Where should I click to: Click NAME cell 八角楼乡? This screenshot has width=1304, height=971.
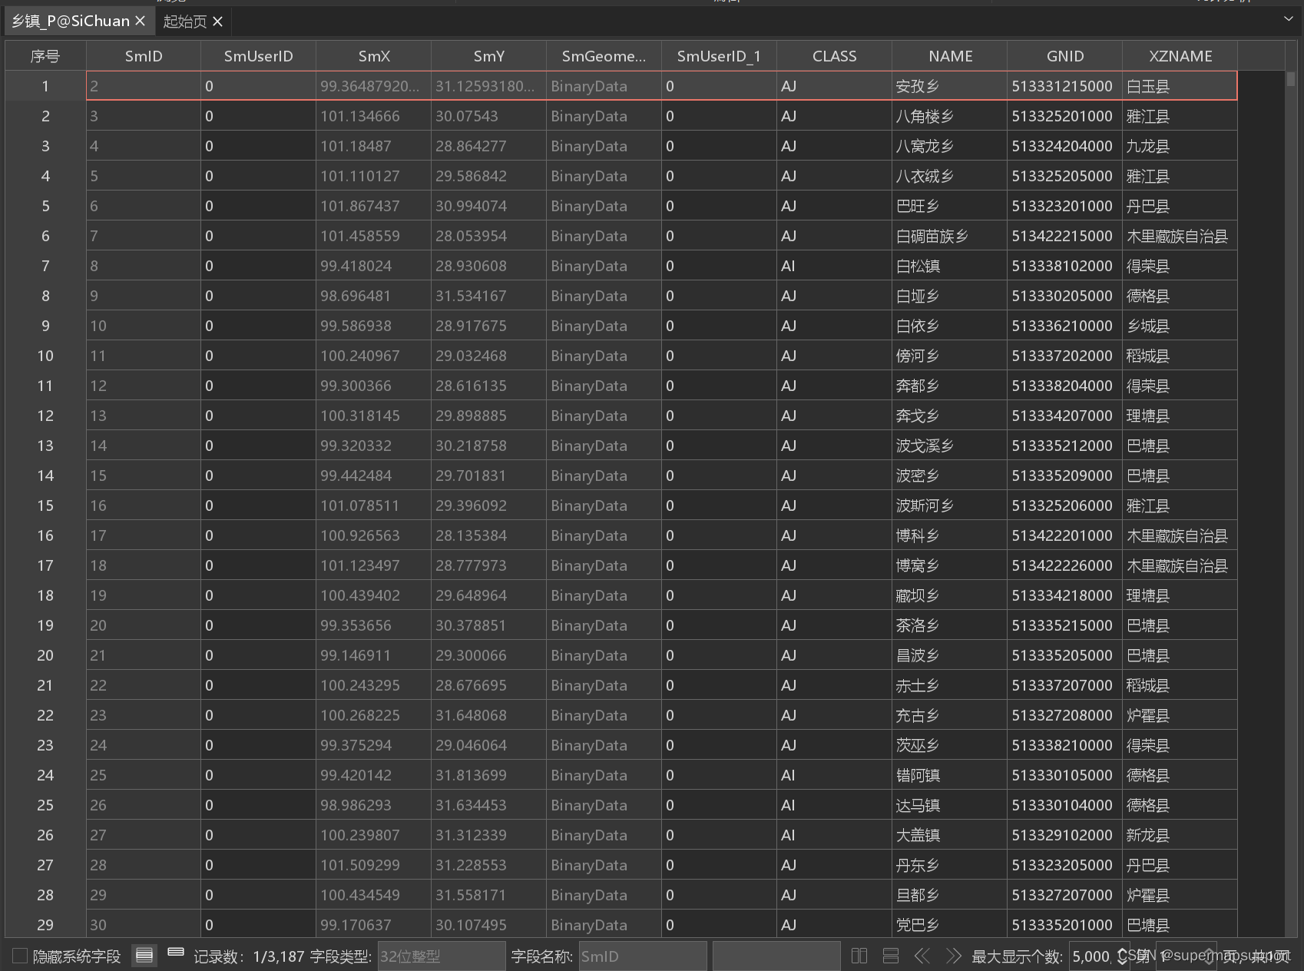(949, 116)
